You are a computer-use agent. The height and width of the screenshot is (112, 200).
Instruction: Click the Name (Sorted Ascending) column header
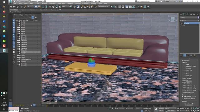(22, 20)
